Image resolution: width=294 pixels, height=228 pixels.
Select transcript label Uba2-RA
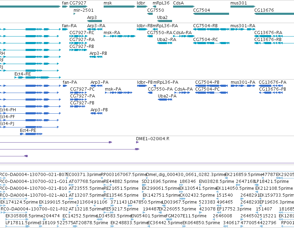(x=167, y=39)
